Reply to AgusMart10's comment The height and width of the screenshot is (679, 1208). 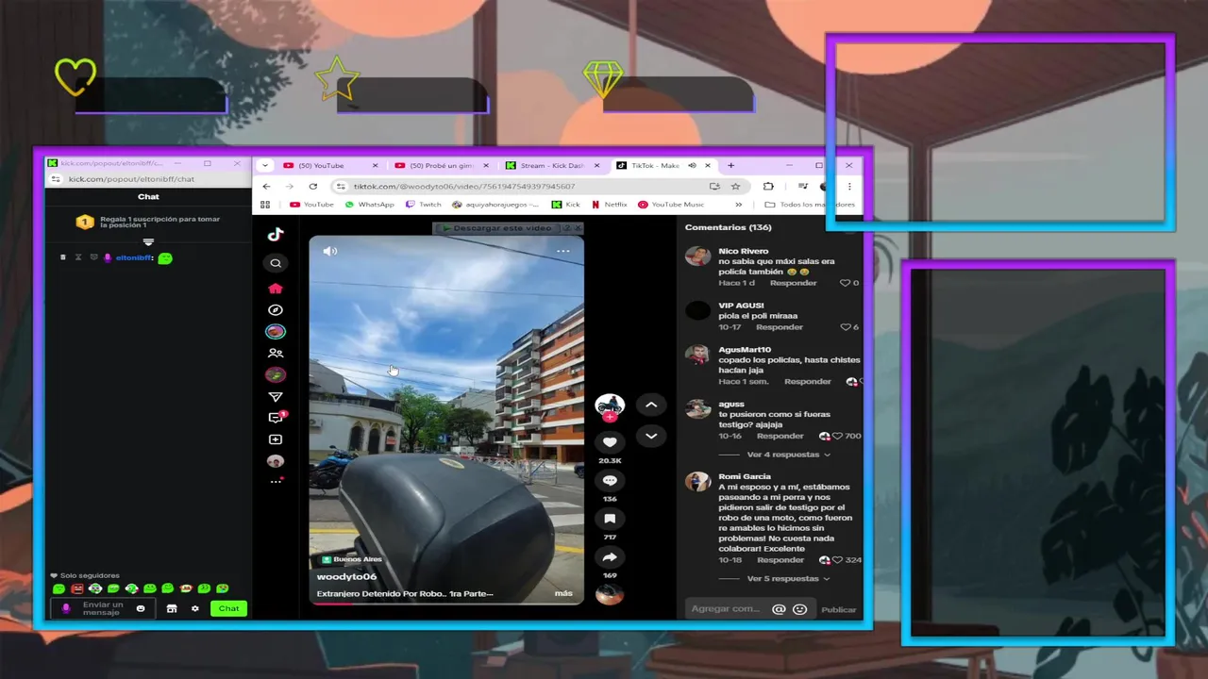[807, 382]
